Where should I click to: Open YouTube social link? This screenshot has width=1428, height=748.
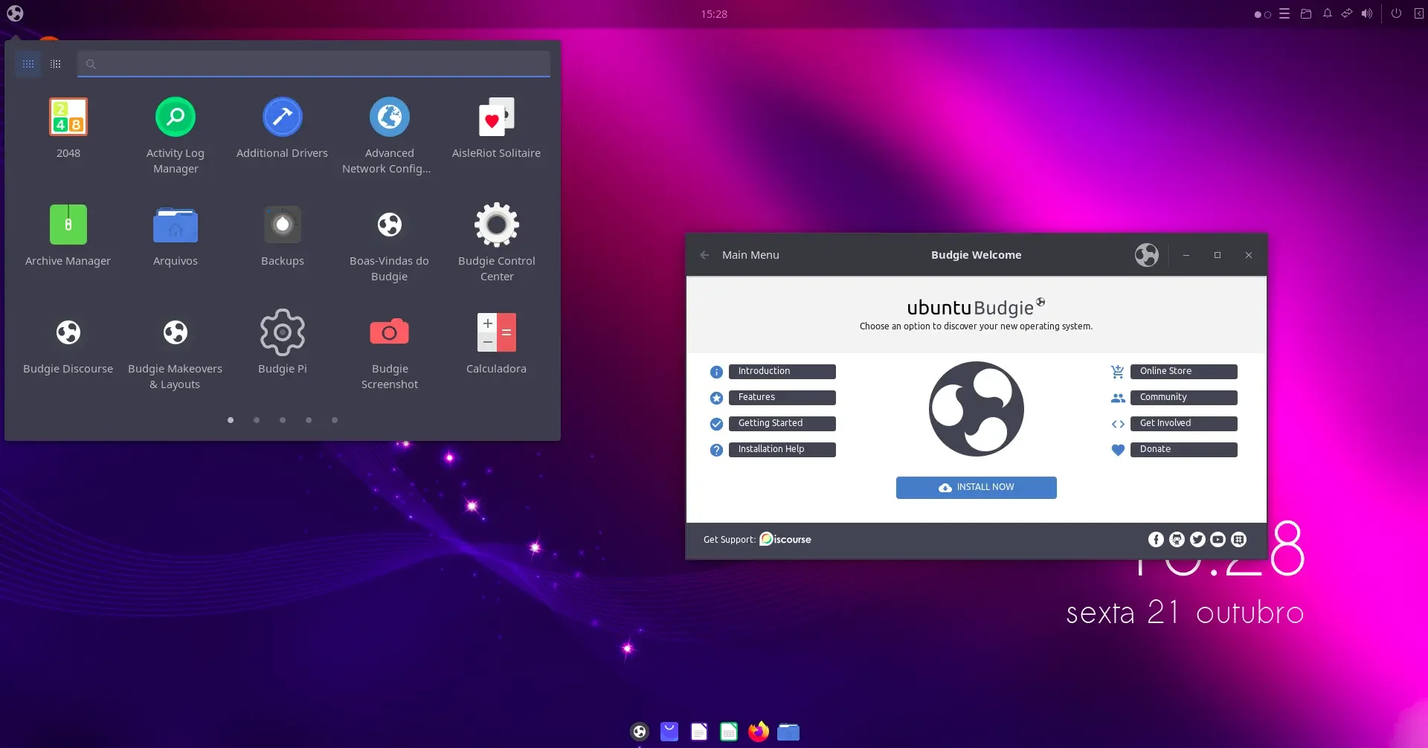[1218, 540]
